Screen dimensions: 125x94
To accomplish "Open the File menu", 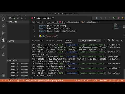I will [x=1, y=15].
